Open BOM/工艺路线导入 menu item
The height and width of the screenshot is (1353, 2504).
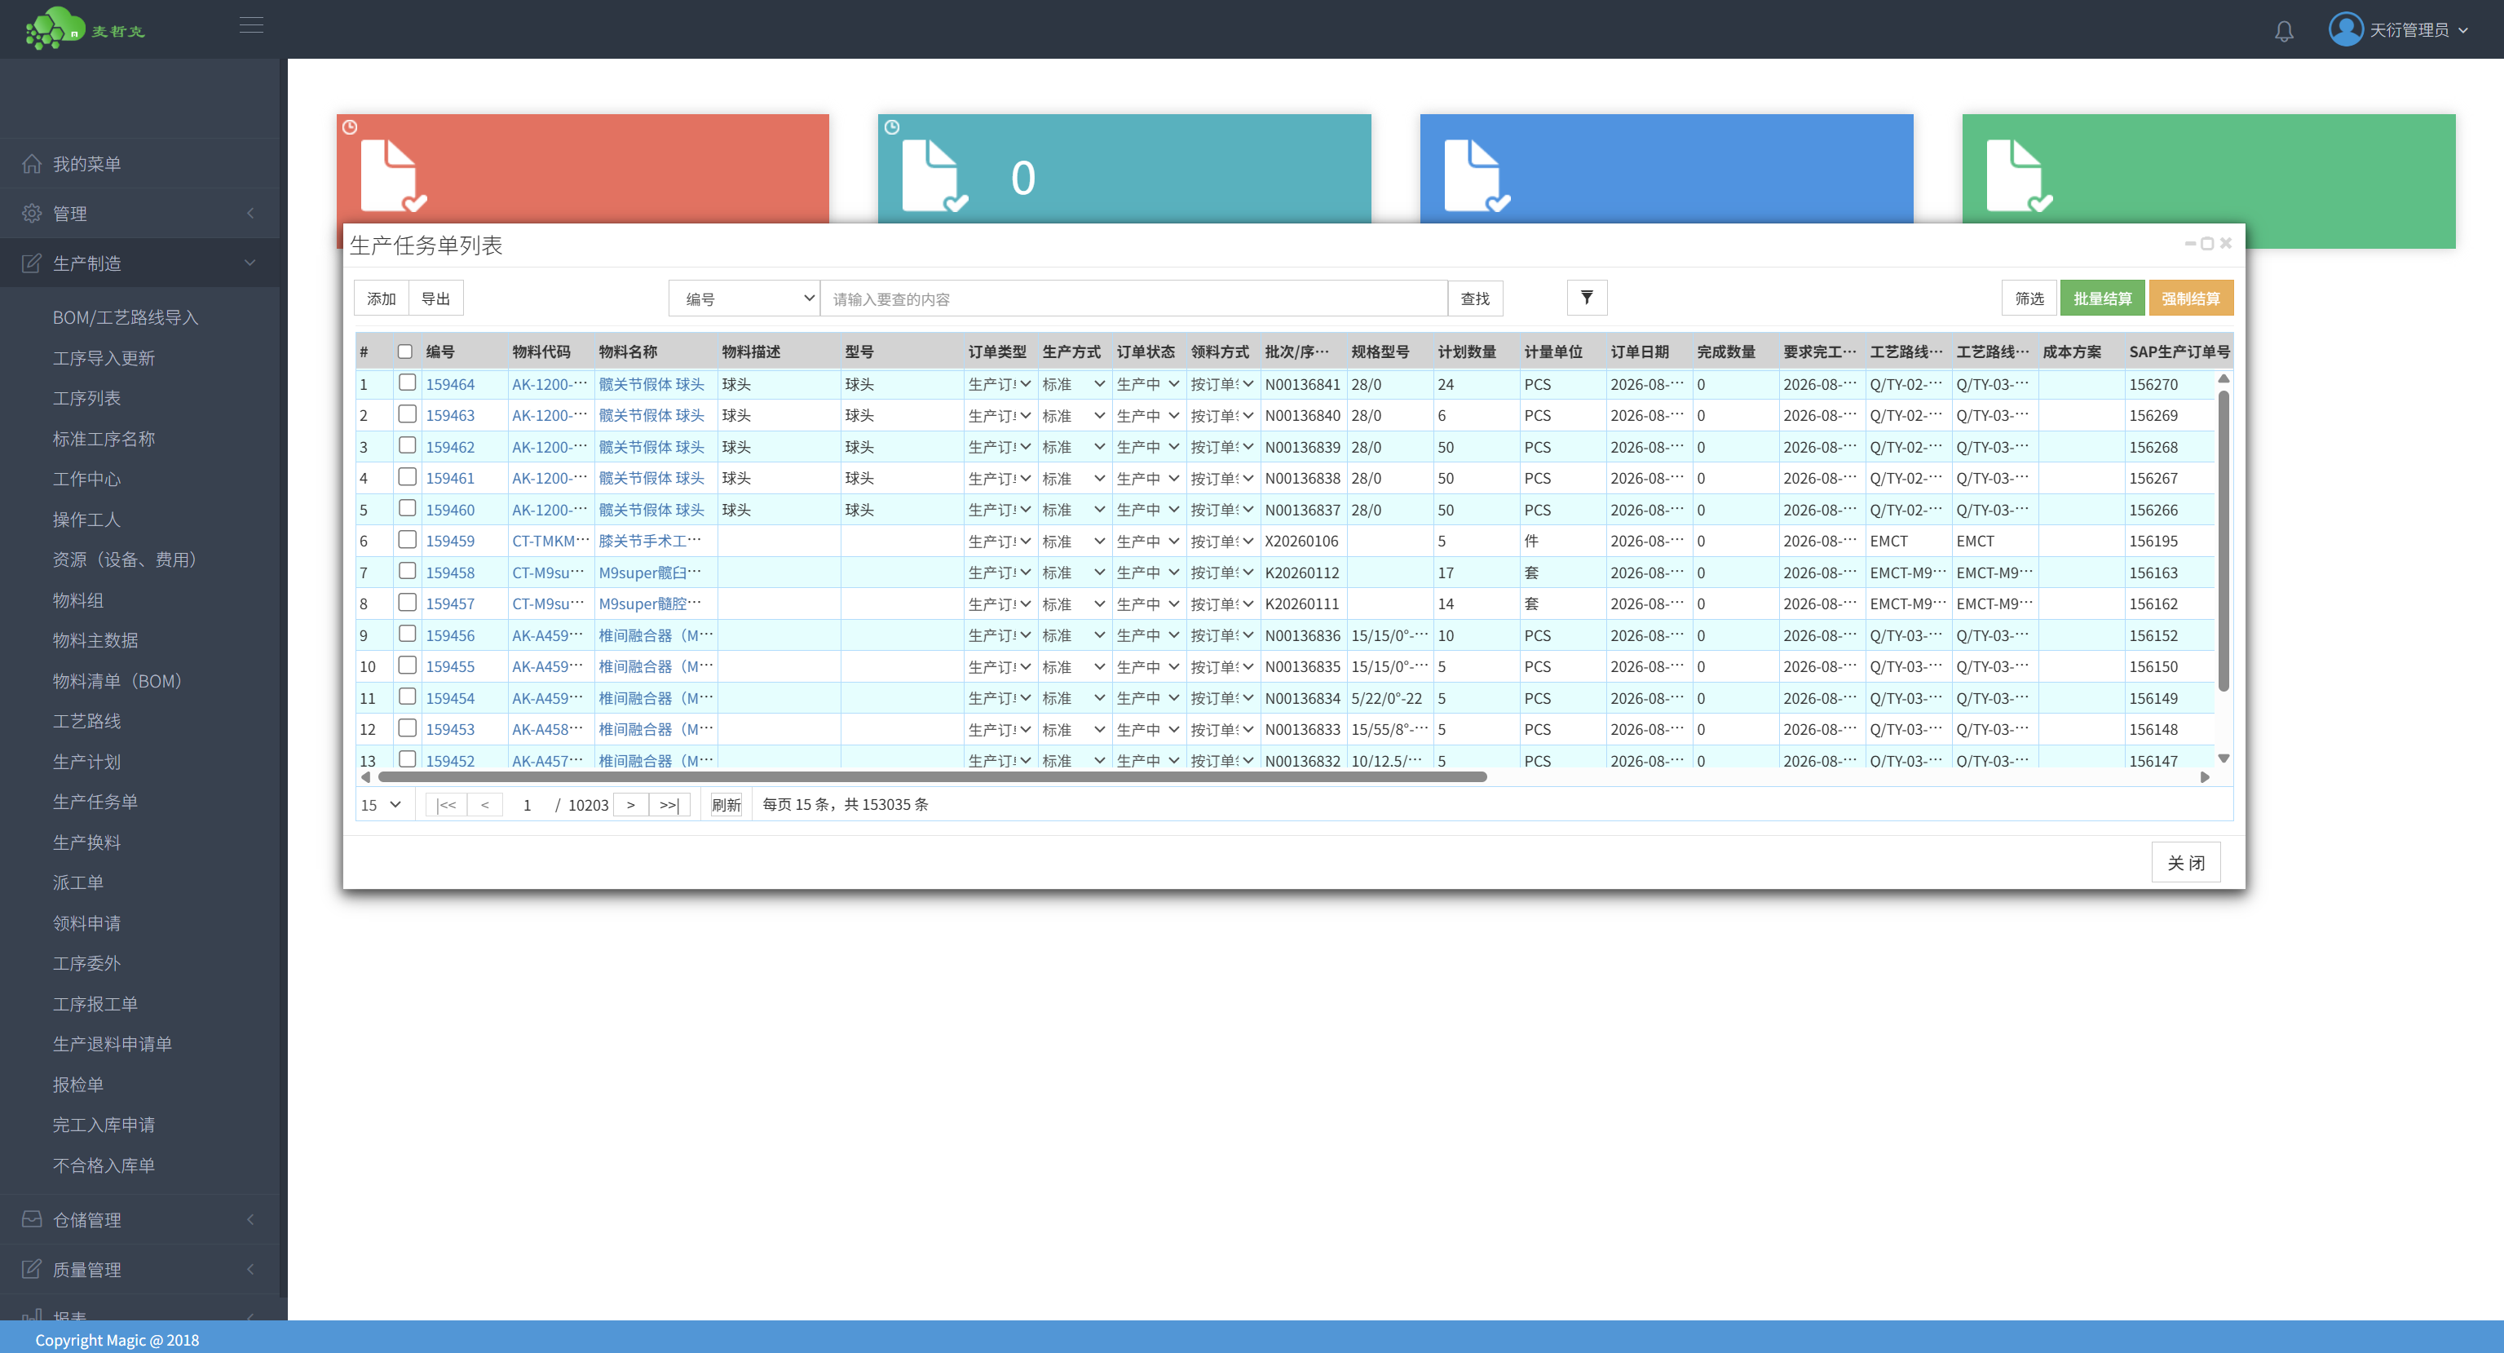point(126,317)
